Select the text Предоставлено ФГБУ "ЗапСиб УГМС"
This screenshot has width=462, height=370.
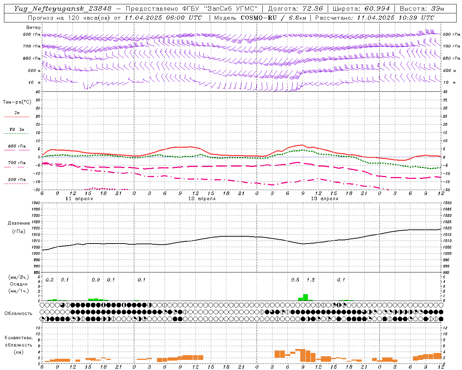(x=192, y=9)
